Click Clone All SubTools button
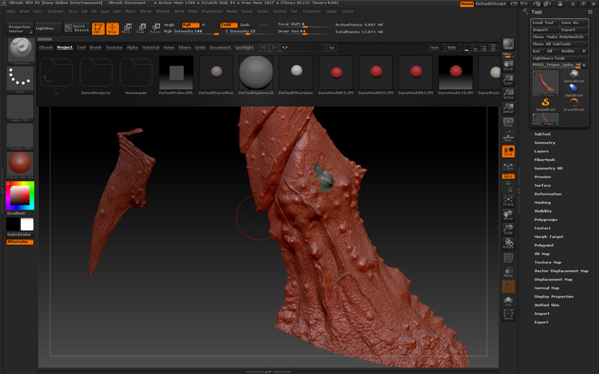The height and width of the screenshot is (374, 599). pos(559,44)
